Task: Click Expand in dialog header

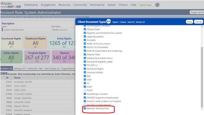Action: coord(115,22)
